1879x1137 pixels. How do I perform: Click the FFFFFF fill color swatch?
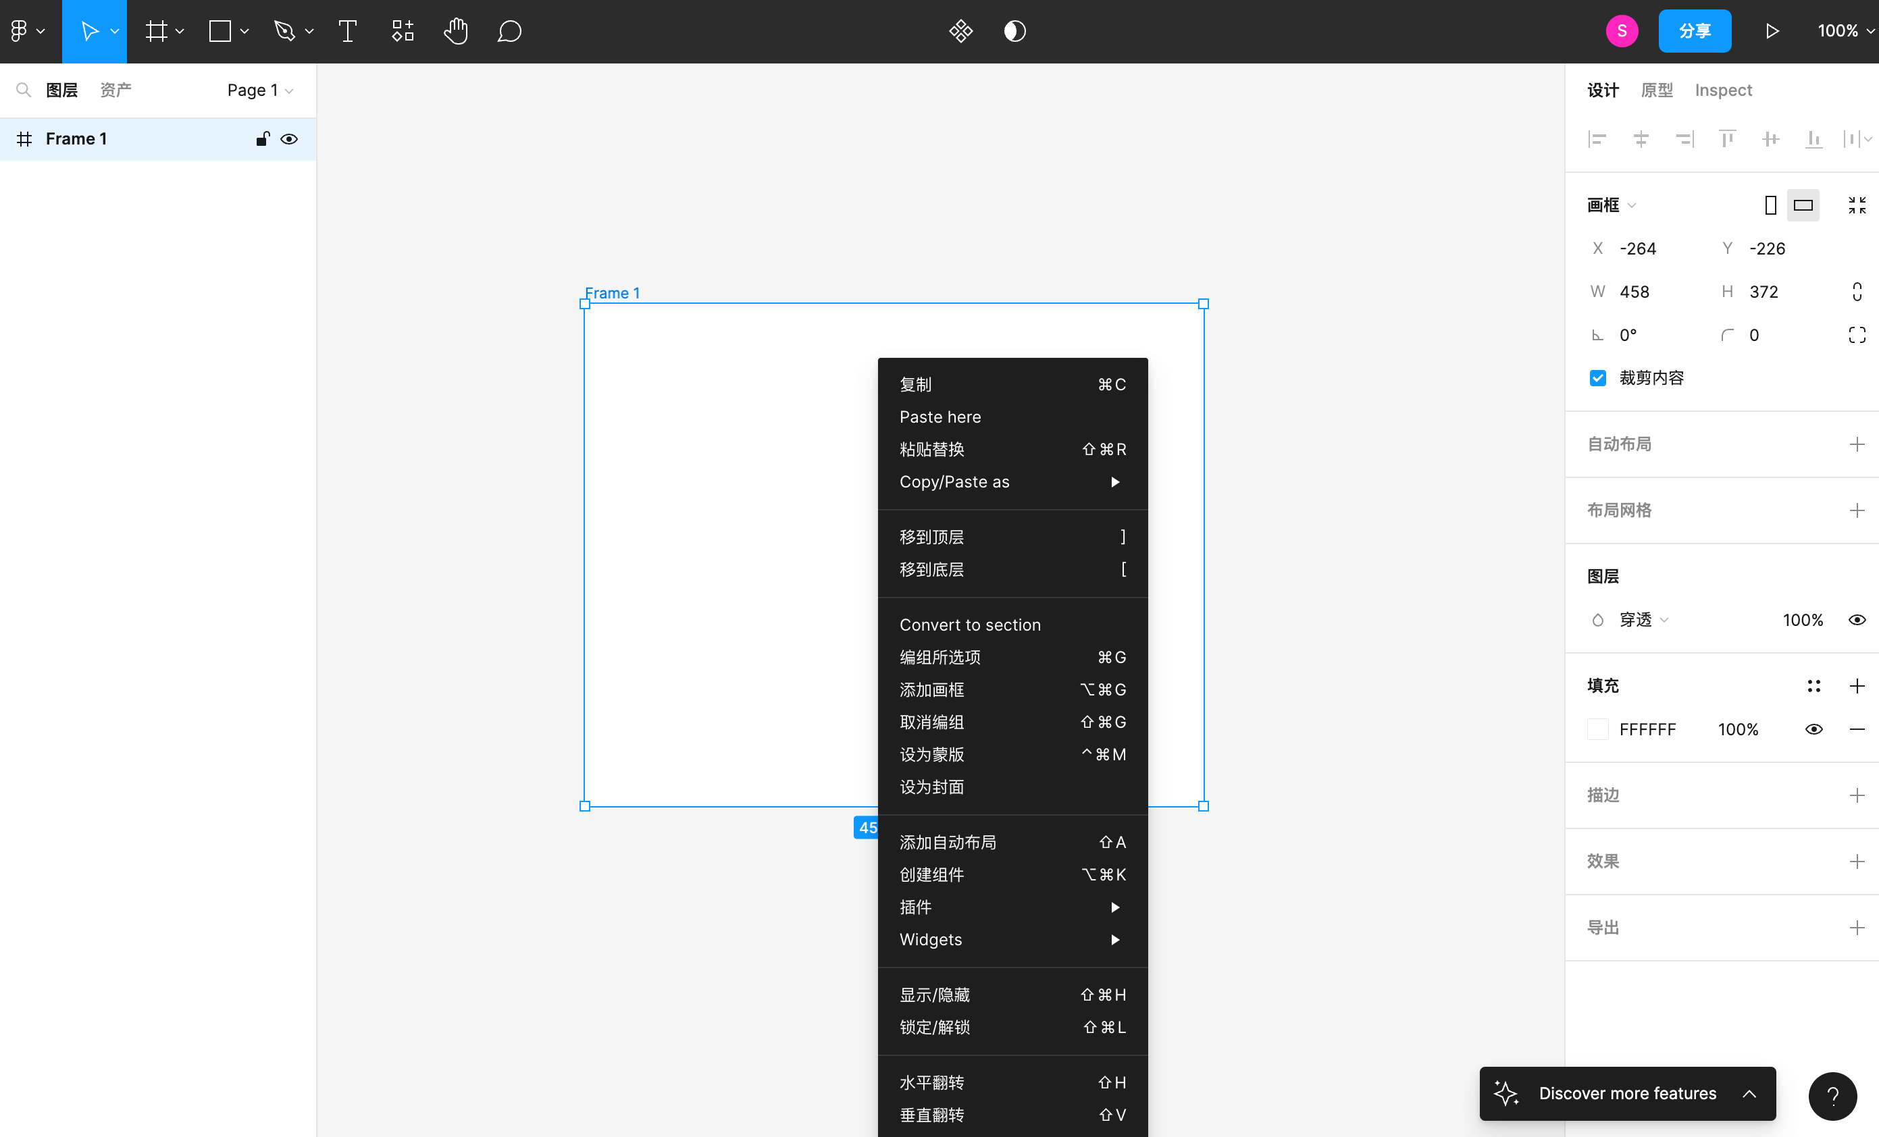click(1597, 729)
